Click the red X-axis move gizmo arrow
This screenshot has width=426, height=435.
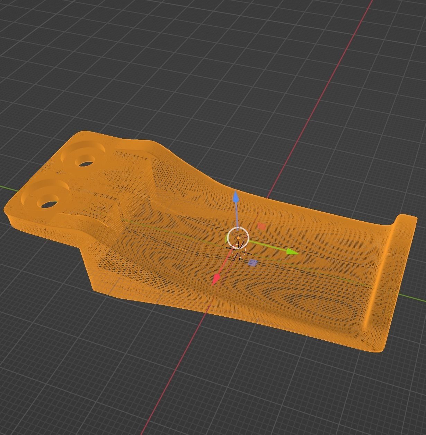(x=217, y=279)
